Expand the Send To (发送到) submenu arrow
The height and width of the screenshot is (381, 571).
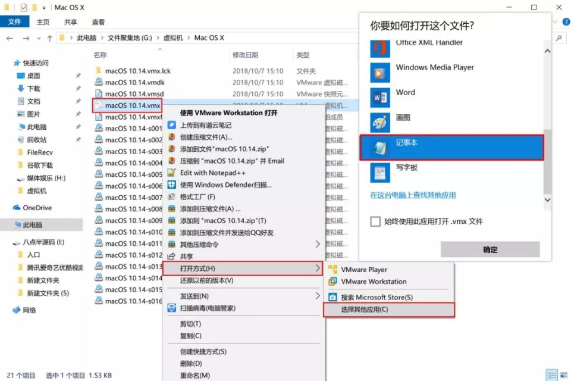click(x=317, y=296)
